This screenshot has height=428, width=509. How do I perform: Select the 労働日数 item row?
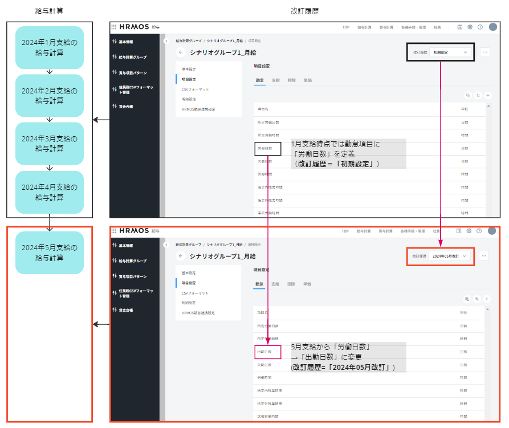coord(268,149)
